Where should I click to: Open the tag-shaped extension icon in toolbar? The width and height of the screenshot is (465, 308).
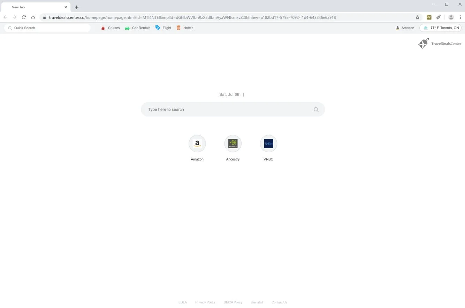(x=438, y=17)
